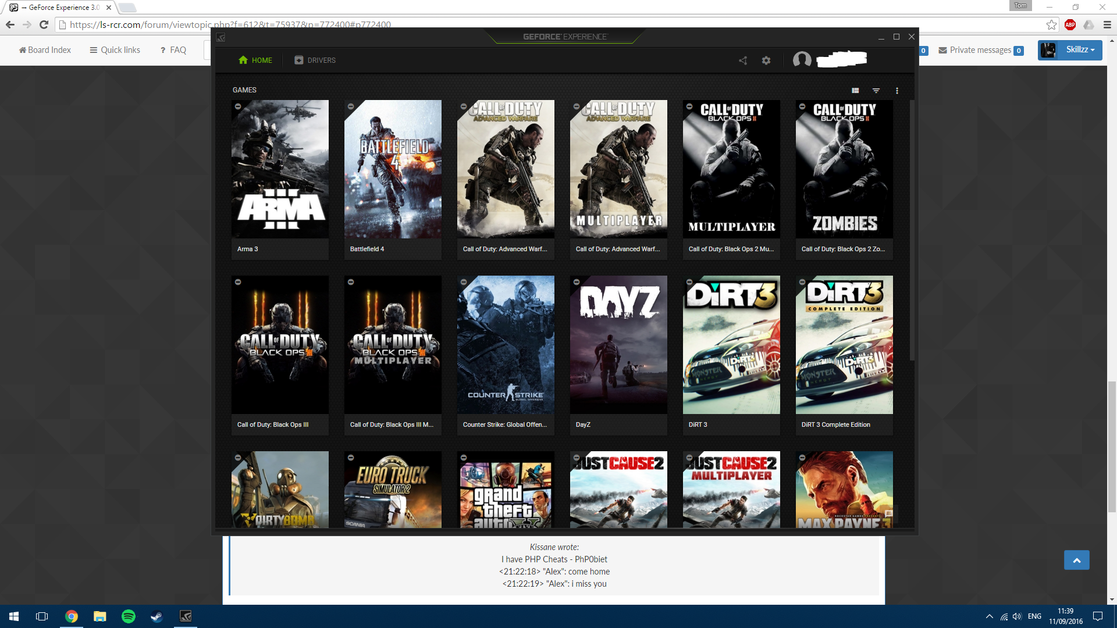Select the Arma 3 game cover

click(x=280, y=169)
